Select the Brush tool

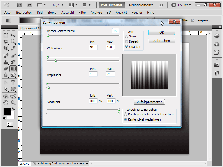(13, 56)
